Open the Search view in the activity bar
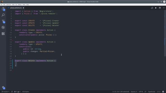This screenshot has height=93, width=166. click(x=3, y=15)
